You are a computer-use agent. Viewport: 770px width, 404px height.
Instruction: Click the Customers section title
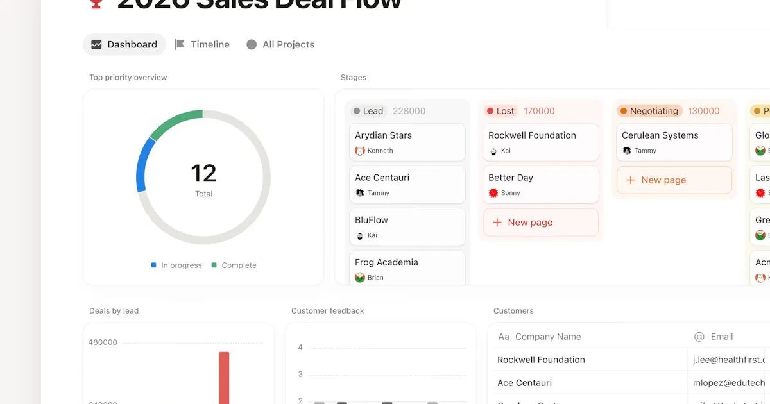(513, 311)
